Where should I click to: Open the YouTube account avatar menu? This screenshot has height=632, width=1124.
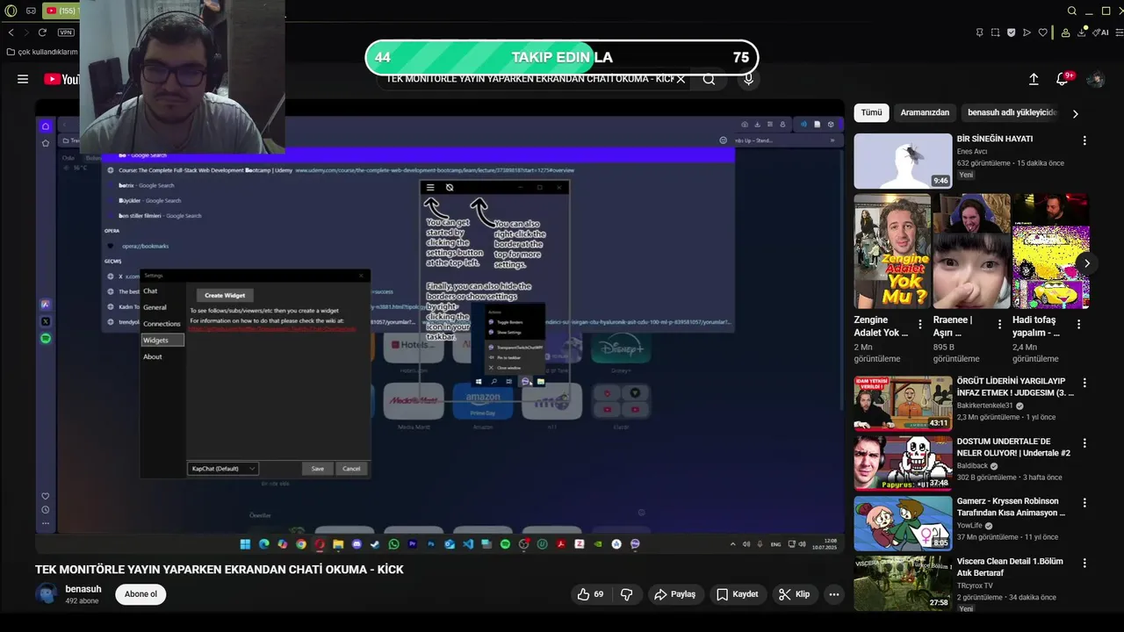pyautogui.click(x=1095, y=79)
